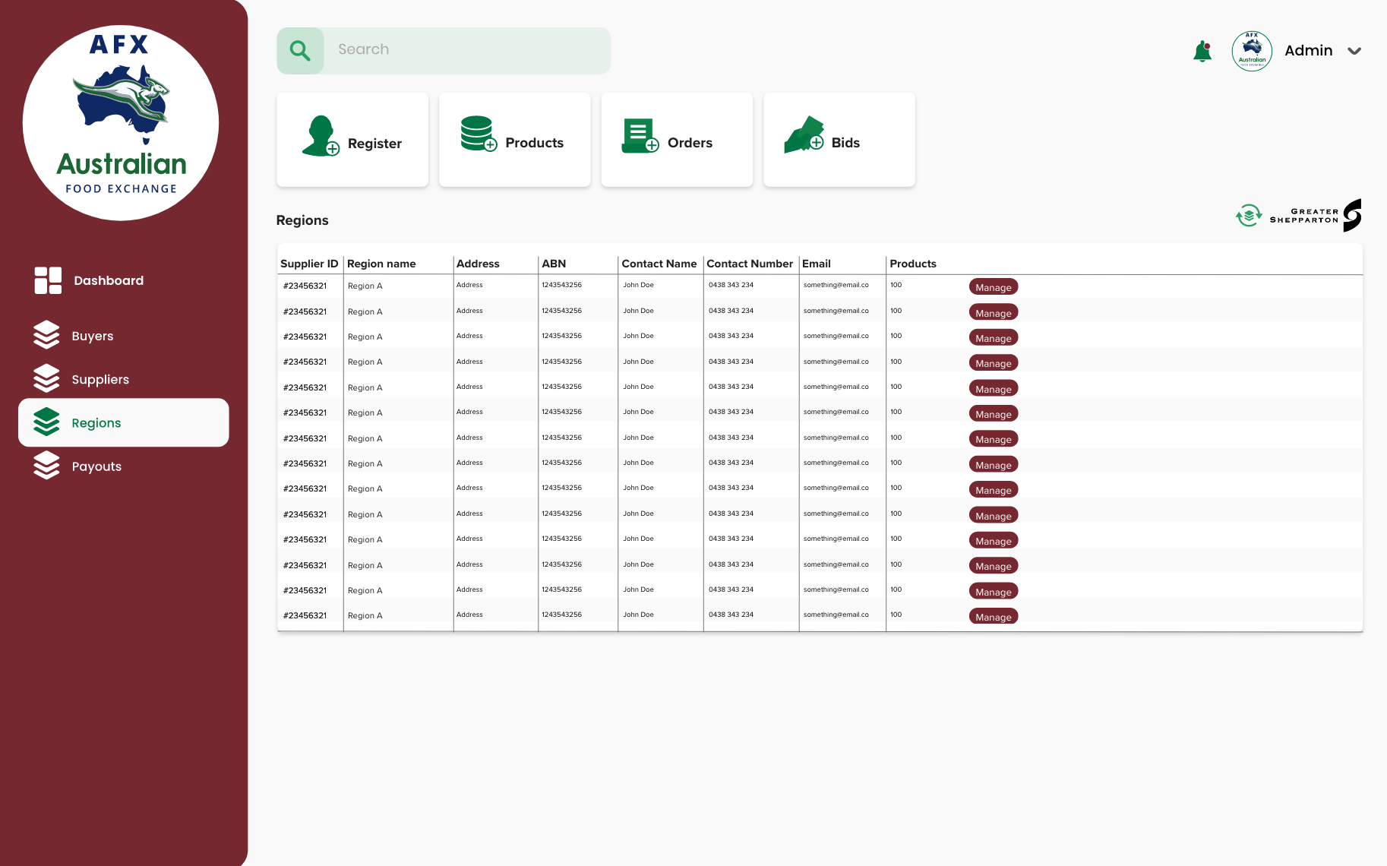Viewport: 1387px width, 866px height.
Task: Click Manage button in last table row
Action: [x=994, y=617]
